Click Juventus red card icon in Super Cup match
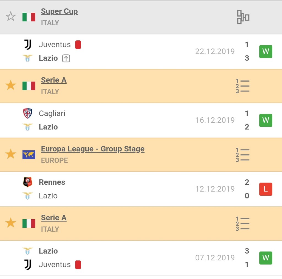This screenshot has height=279, width=282. tap(78, 45)
